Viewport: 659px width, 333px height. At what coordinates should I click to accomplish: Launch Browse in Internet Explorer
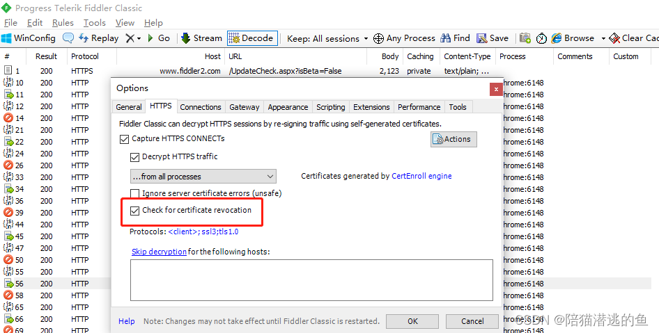click(573, 38)
